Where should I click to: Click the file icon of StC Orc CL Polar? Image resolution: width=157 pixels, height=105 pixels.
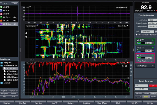coord(5,71)
